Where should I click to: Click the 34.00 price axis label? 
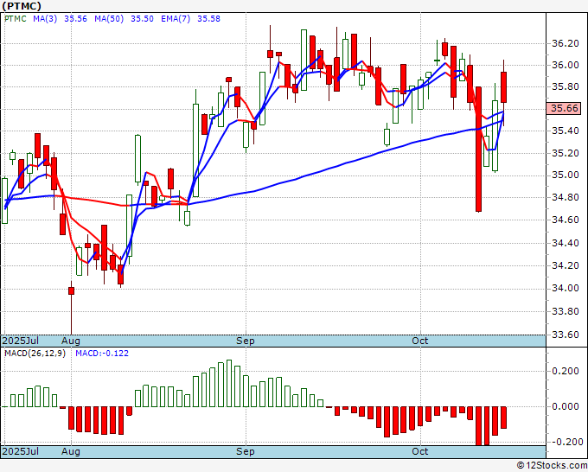566,288
